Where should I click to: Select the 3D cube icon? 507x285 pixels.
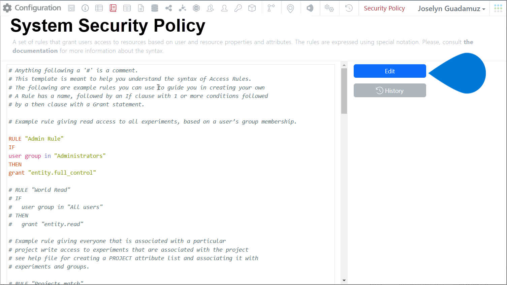pyautogui.click(x=252, y=8)
